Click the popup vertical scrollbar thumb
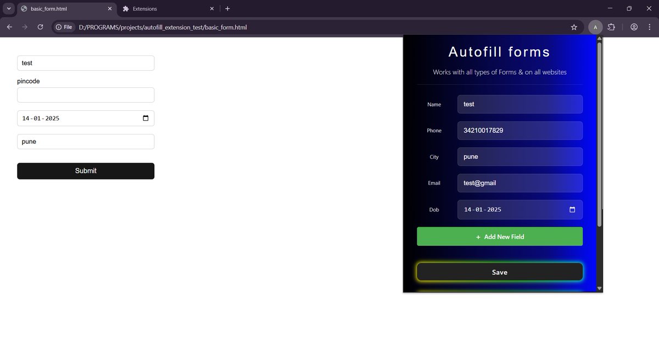 [600, 135]
